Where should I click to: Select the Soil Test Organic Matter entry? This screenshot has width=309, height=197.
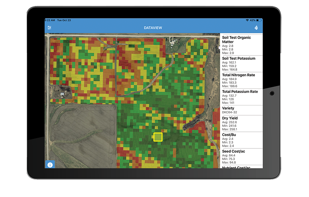(241, 45)
